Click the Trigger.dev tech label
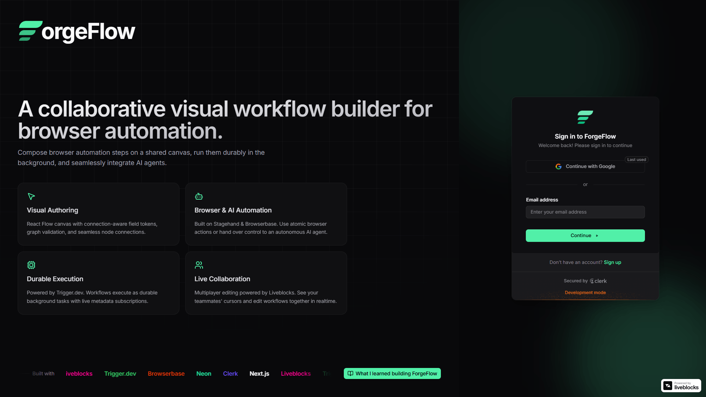The image size is (706, 397). pyautogui.click(x=120, y=373)
